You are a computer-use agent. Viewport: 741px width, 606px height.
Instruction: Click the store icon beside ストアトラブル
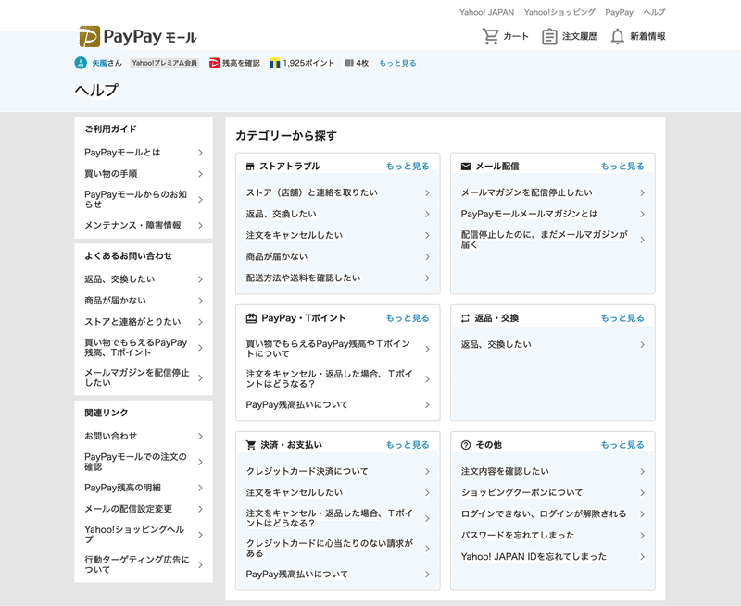click(250, 167)
